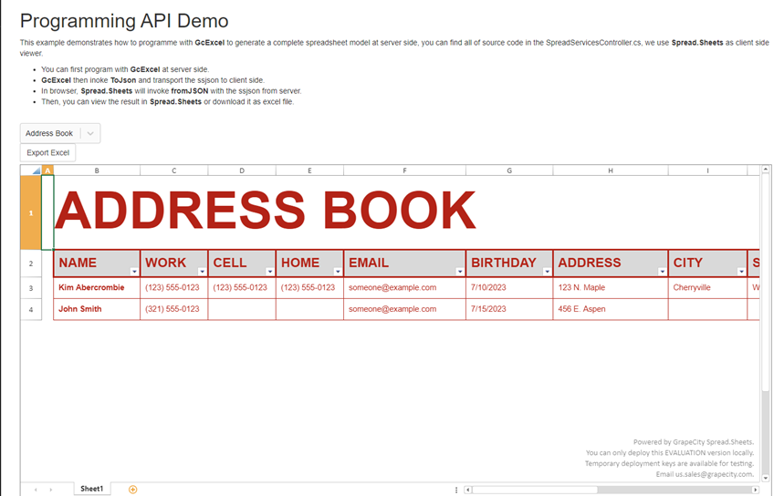
Task: Open the ADDRESS column filter dropdown
Action: click(x=662, y=272)
